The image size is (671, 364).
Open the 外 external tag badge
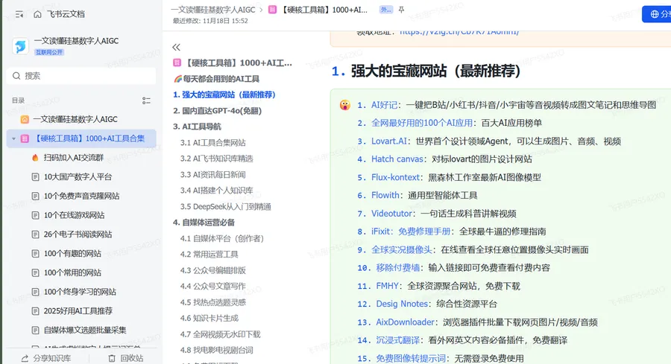tap(385, 10)
